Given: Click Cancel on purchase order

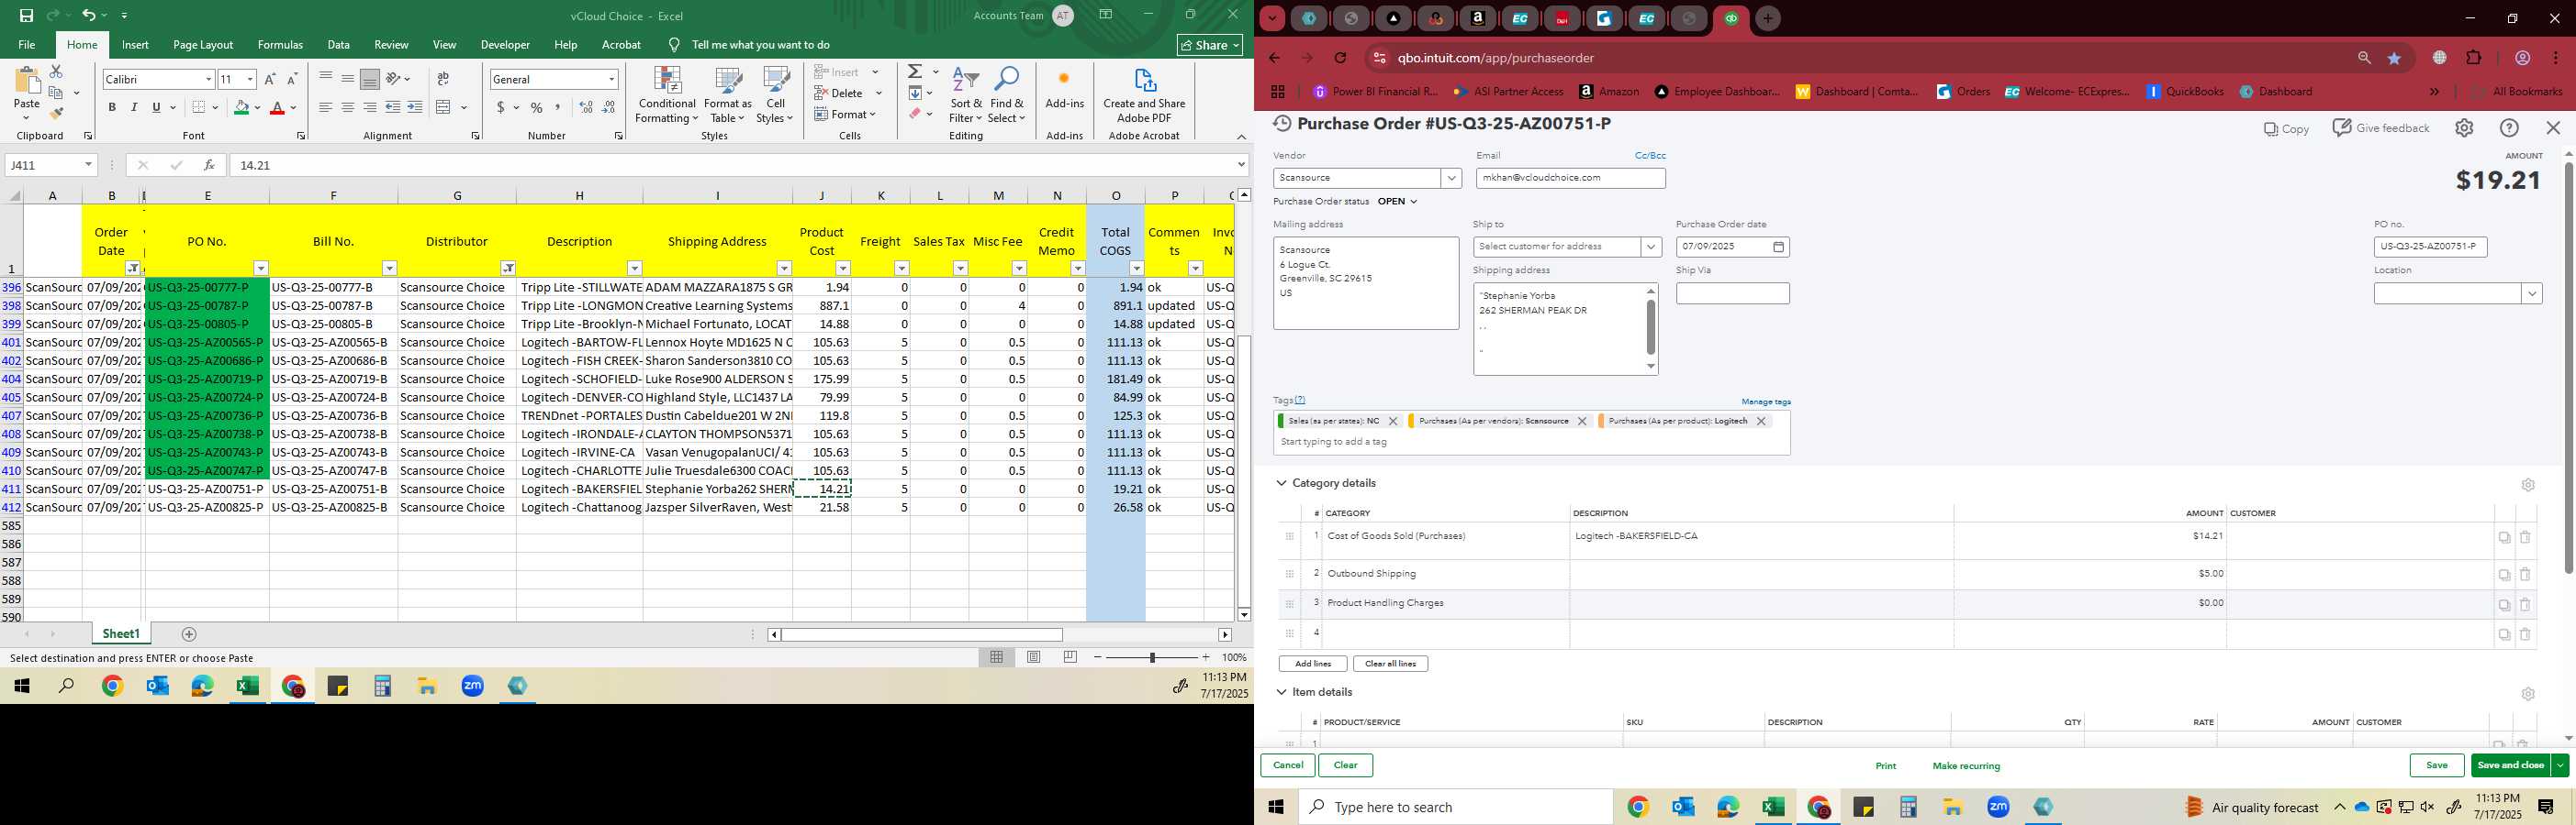Looking at the screenshot, I should 1288,765.
